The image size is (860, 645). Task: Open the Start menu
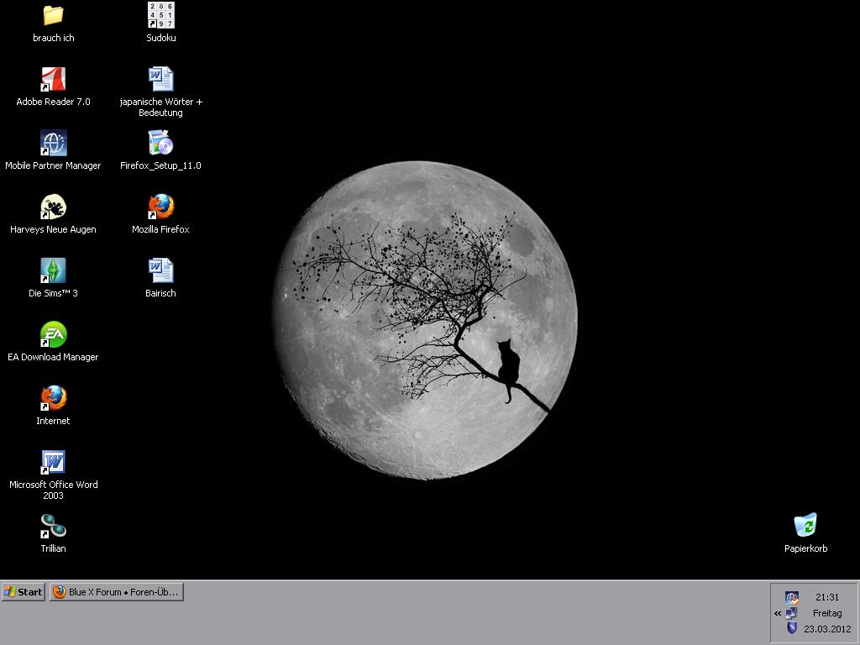tap(23, 592)
